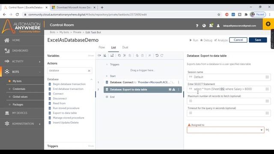
Task: Click in the Enter SELECT Statement field
Action: (x=229, y=89)
